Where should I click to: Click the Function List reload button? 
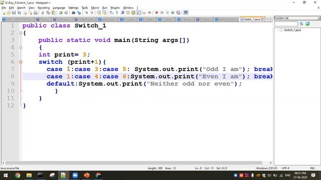pyautogui.click(x=307, y=24)
